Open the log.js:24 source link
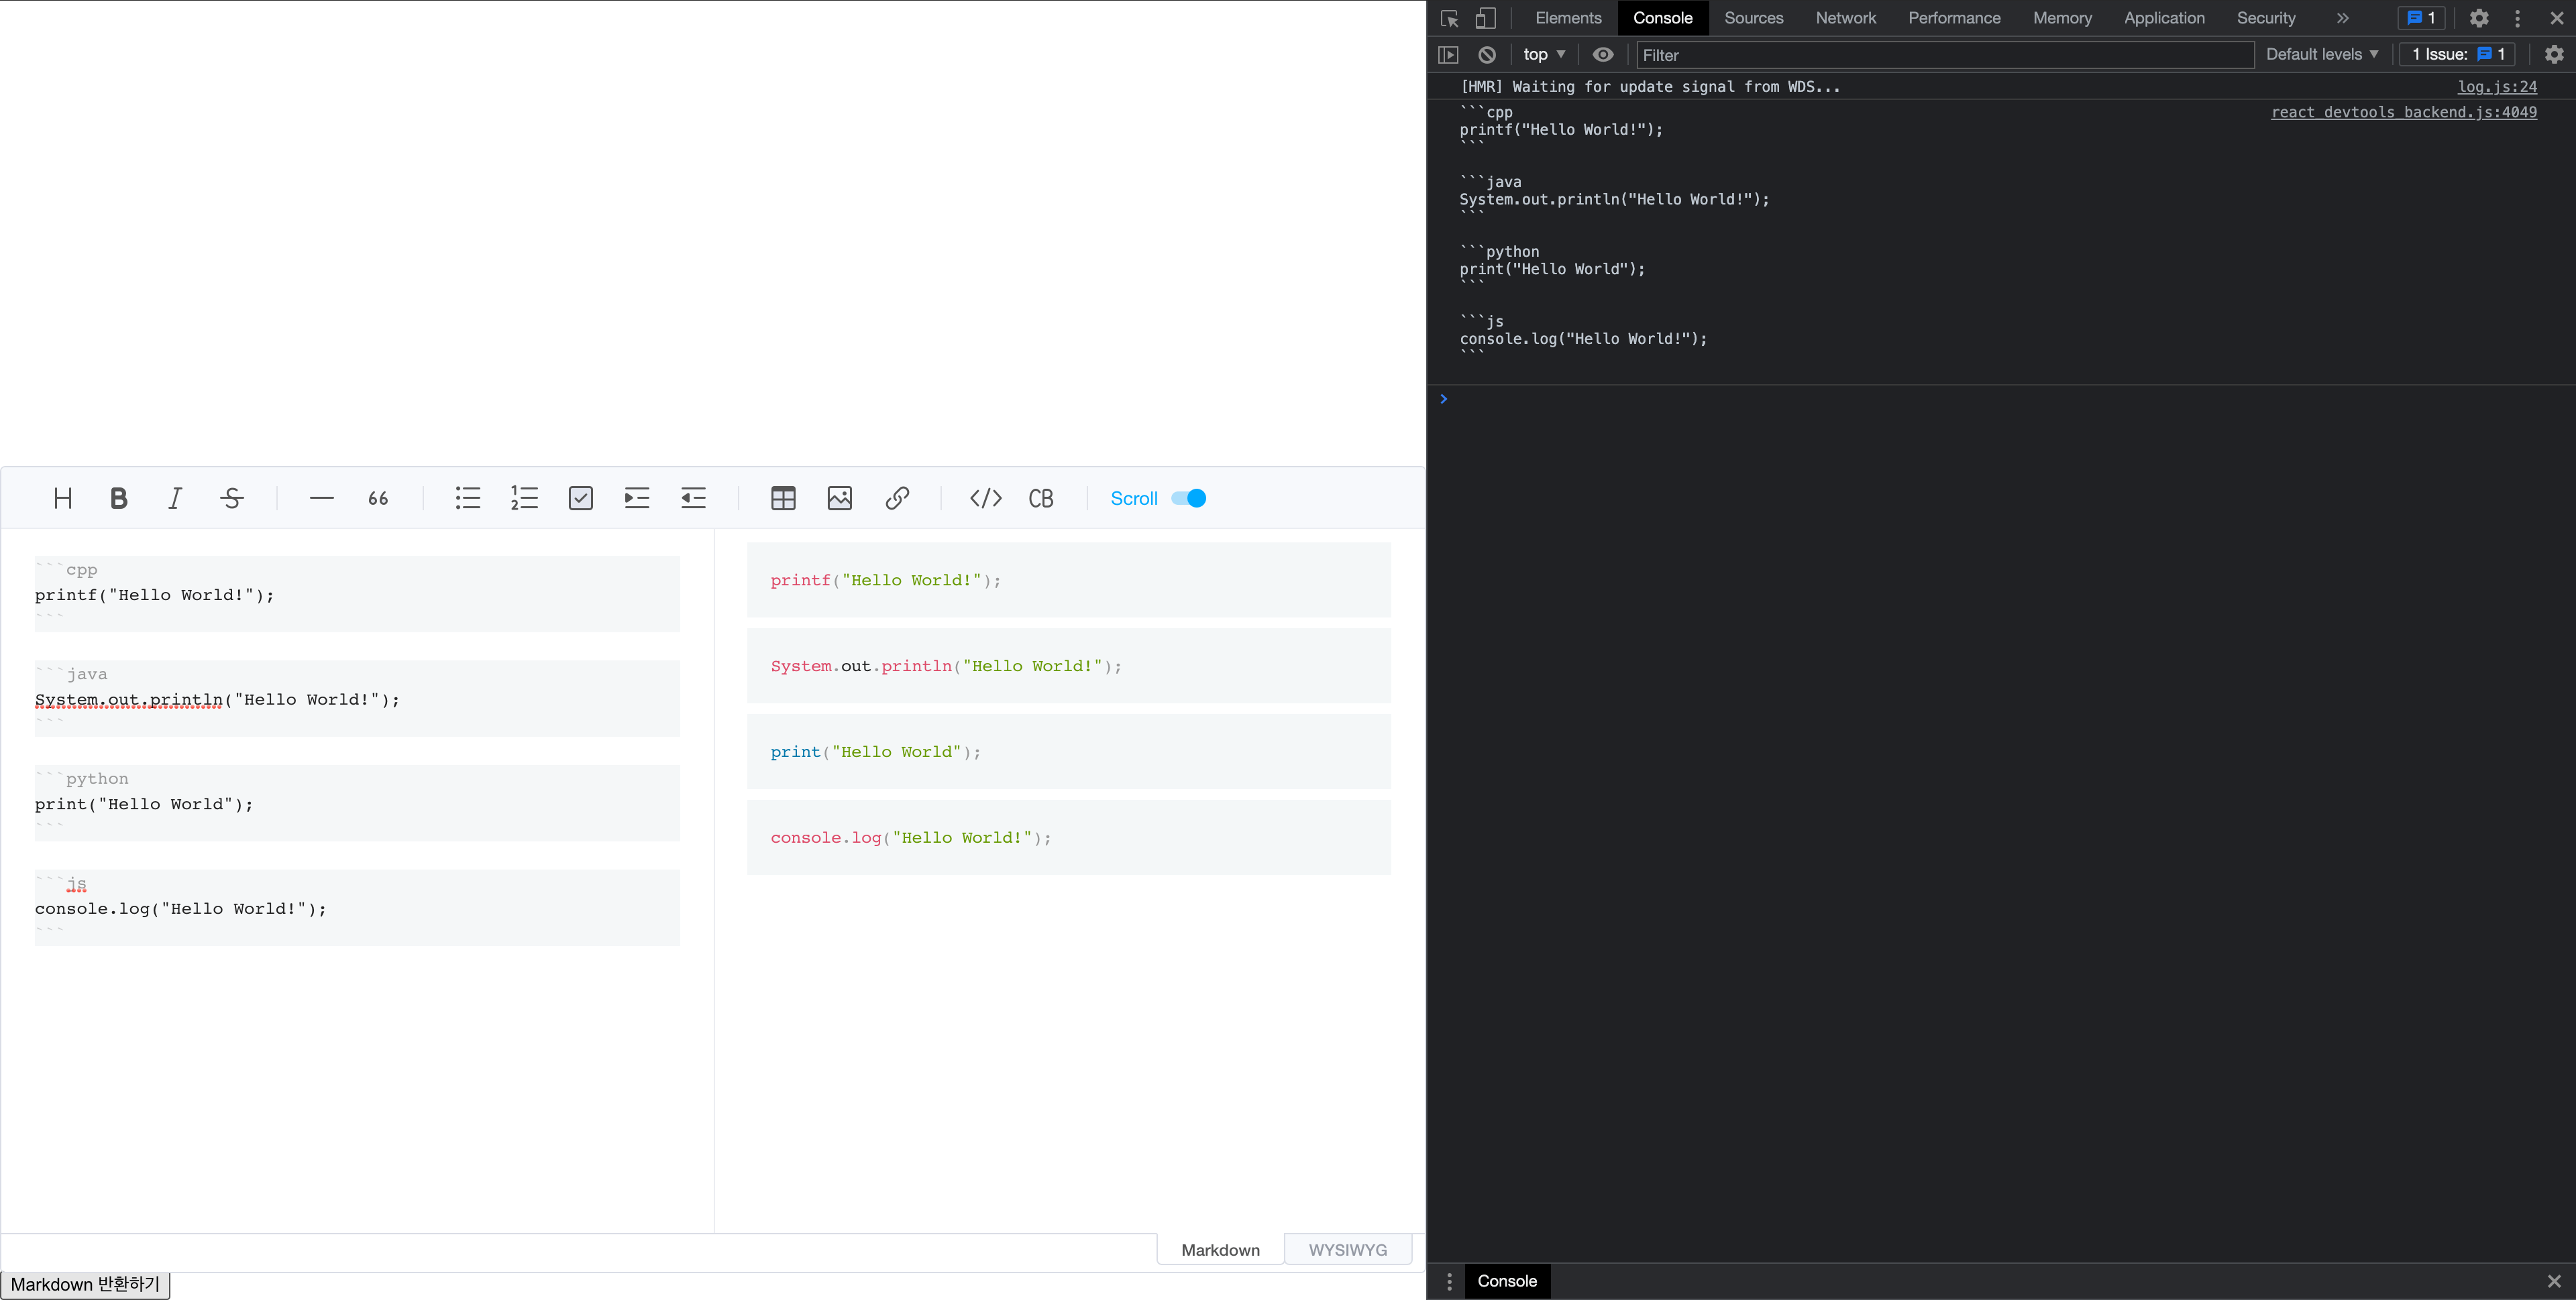 click(x=2497, y=87)
